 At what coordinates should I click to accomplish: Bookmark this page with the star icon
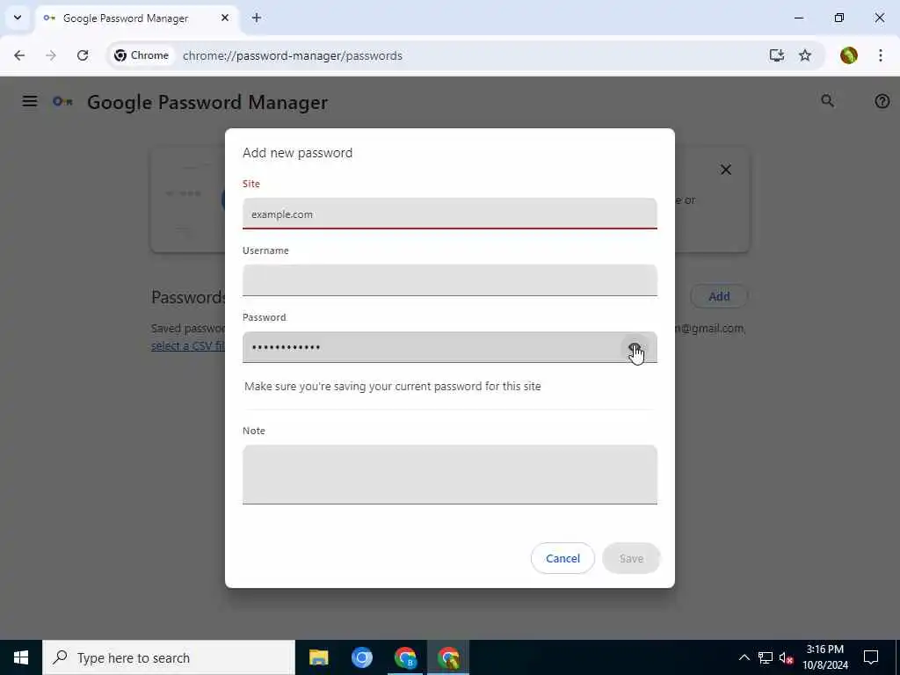[805, 55]
